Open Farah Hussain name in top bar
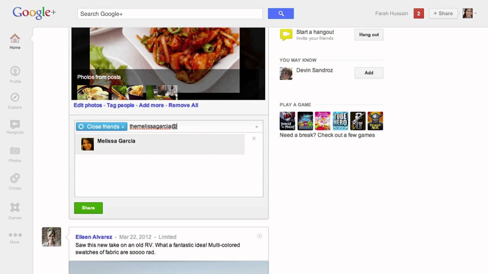This screenshot has width=488, height=274. [392, 13]
